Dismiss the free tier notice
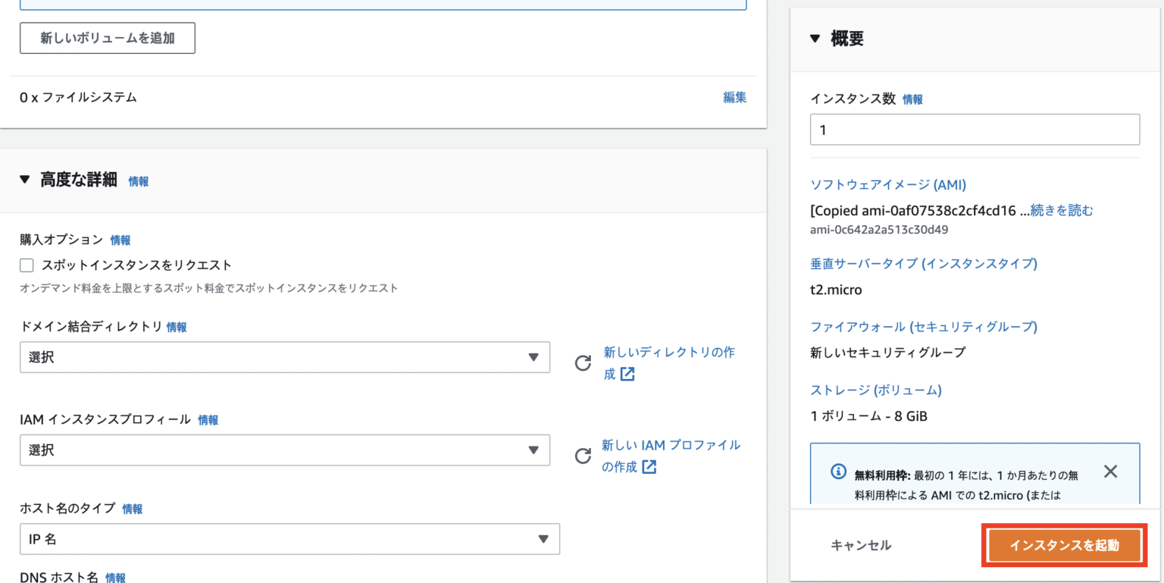The image size is (1164, 583). tap(1110, 471)
